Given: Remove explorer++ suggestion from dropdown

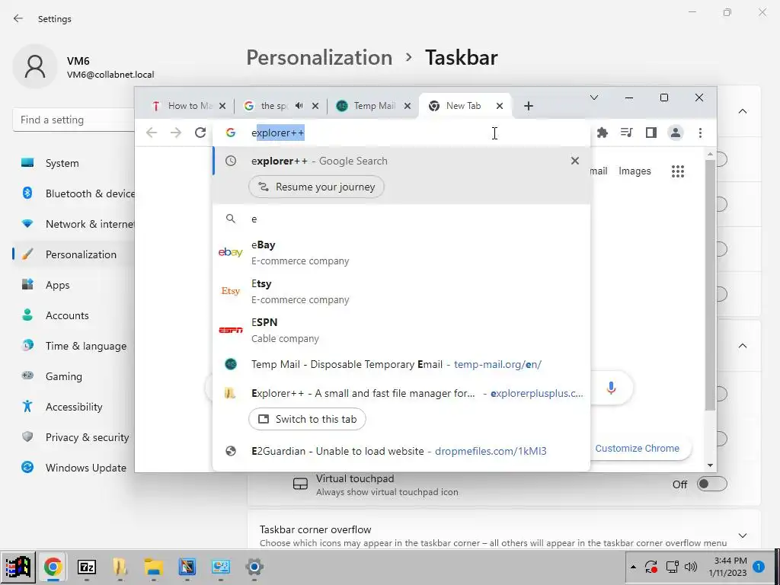Looking at the screenshot, I should pyautogui.click(x=575, y=161).
